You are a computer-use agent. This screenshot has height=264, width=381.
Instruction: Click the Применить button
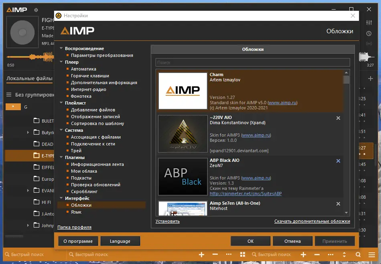334,241
